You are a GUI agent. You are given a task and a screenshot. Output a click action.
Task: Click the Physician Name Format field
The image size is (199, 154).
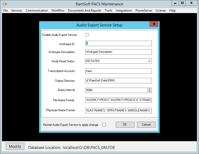(x=118, y=110)
